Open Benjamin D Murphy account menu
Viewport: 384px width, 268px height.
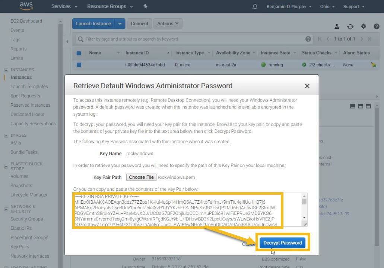(x=289, y=7)
